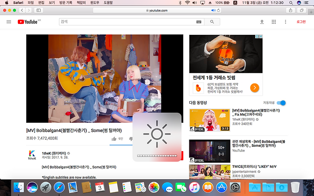Open the 책갈피 menu
Screen dimensions: 314x196
tap(81, 3)
